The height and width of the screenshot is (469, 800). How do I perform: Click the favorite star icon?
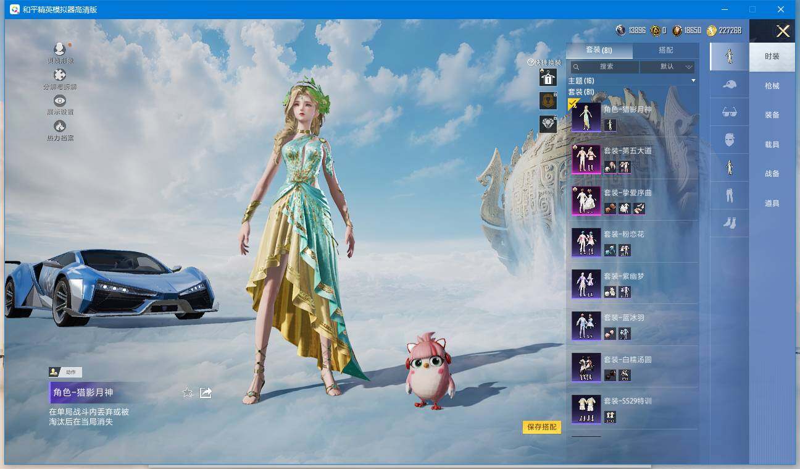pyautogui.click(x=188, y=392)
